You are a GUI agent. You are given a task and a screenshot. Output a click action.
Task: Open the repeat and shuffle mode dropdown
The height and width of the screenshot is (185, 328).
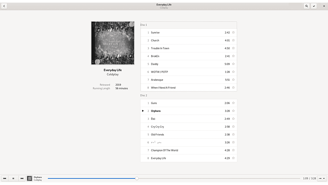point(322,178)
